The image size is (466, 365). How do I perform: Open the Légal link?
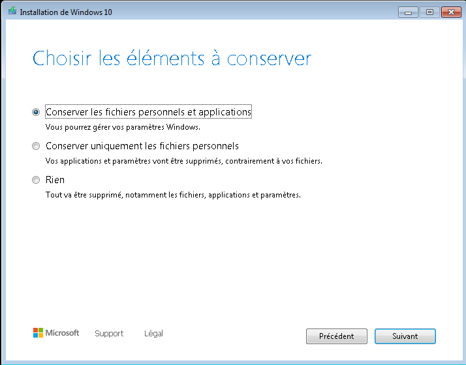pyautogui.click(x=153, y=334)
